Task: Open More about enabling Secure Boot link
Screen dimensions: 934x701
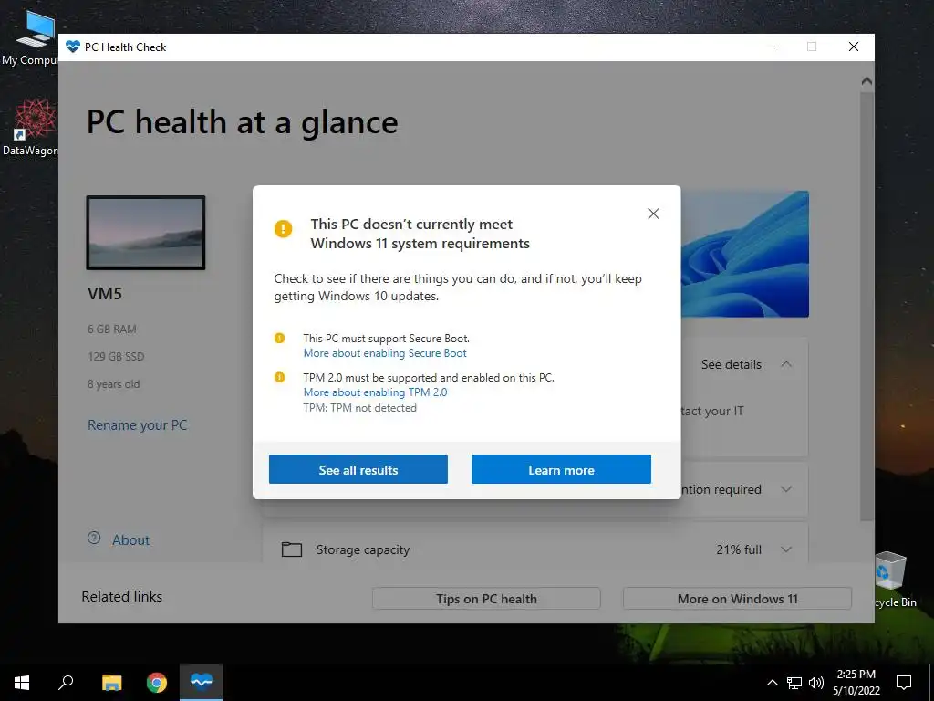Action: pyautogui.click(x=385, y=353)
